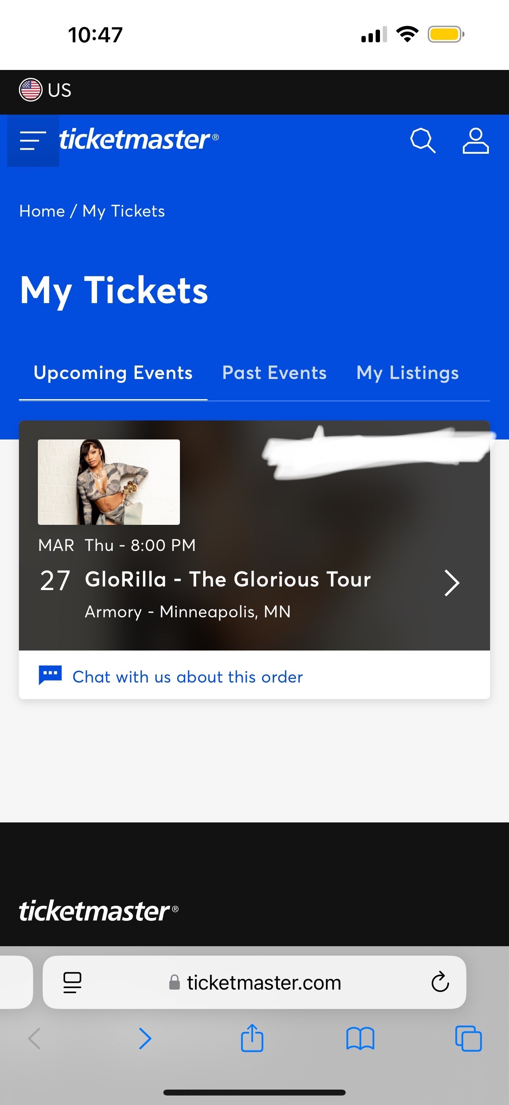Tap the GloRilla event thumbnail image
This screenshot has height=1105, width=509.
coord(109,482)
